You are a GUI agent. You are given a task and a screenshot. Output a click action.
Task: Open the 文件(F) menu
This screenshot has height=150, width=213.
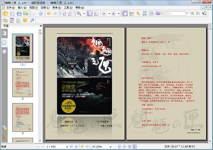10,7
